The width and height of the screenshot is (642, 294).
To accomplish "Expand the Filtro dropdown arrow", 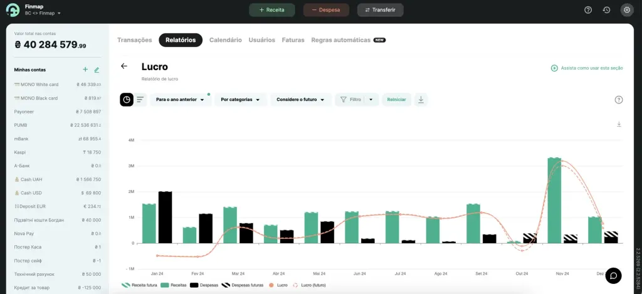I will pyautogui.click(x=371, y=100).
